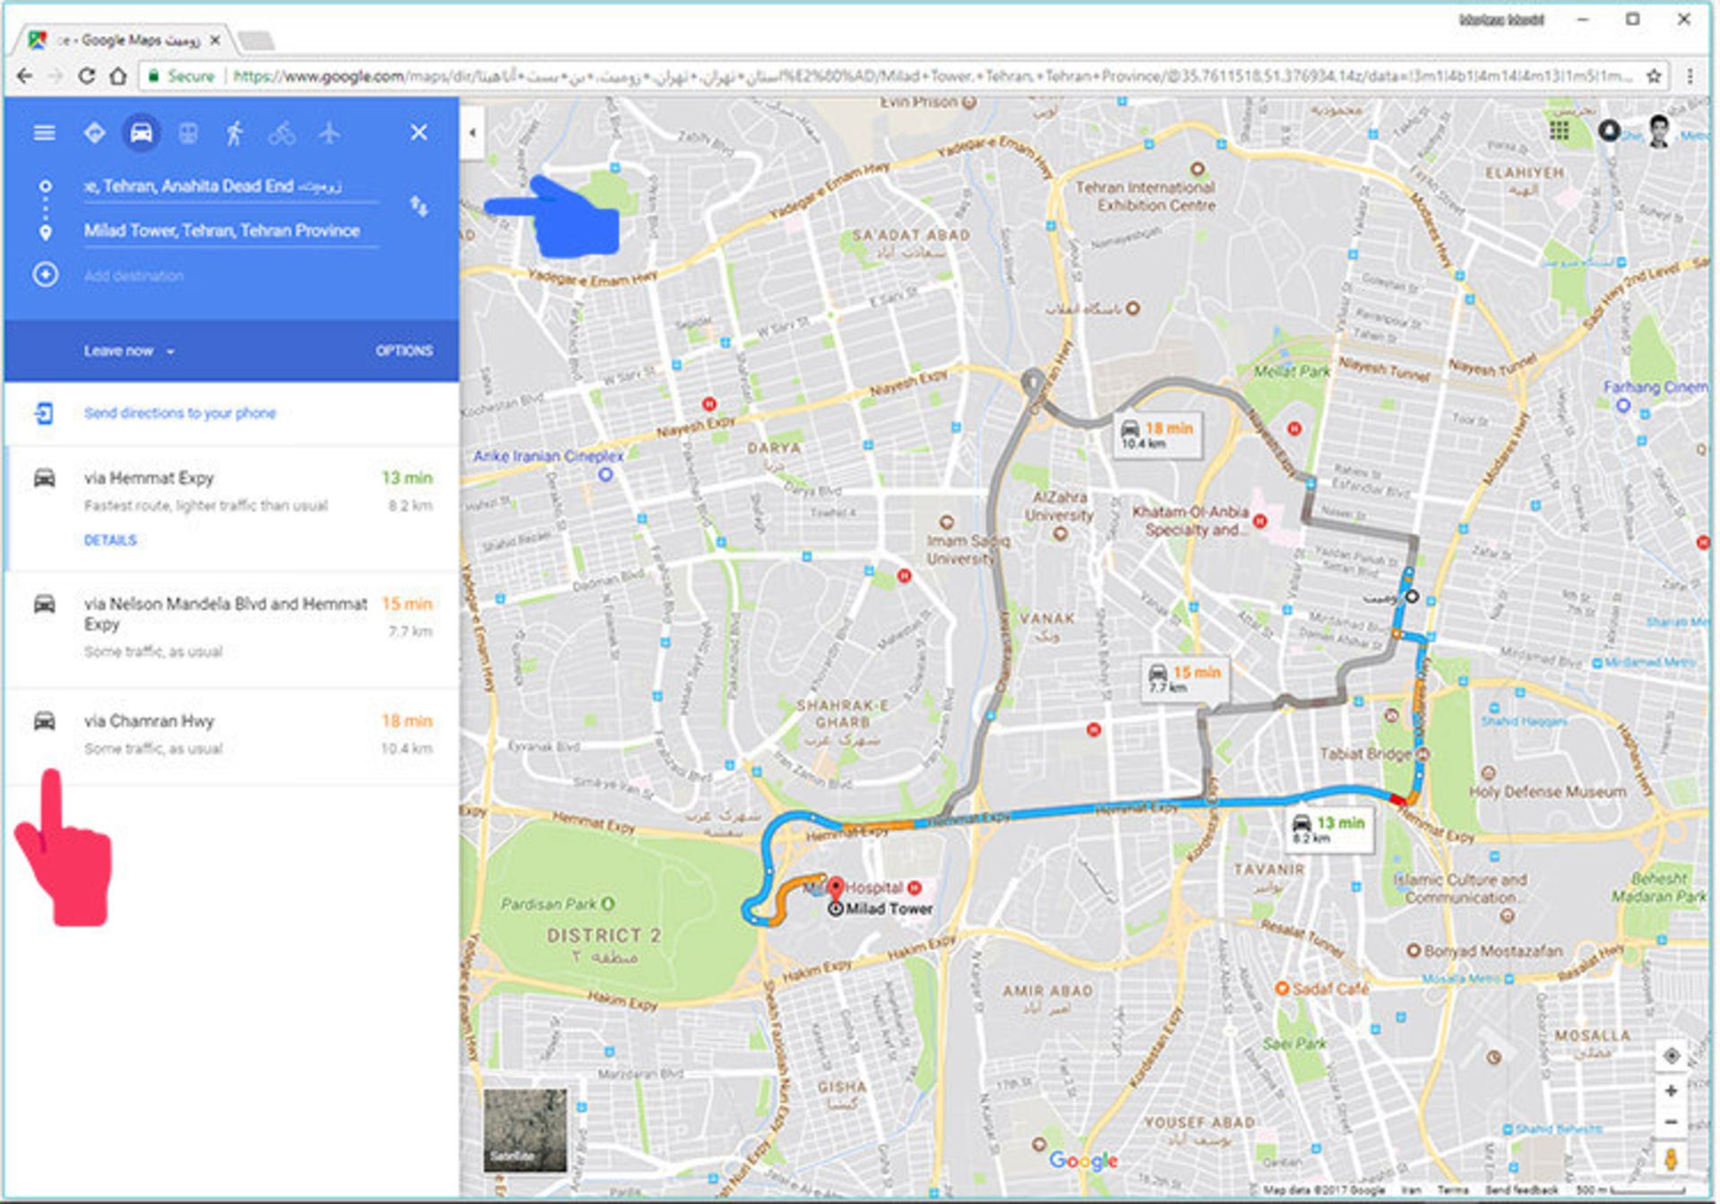
Task: Bookmark this page star
Action: (1654, 76)
